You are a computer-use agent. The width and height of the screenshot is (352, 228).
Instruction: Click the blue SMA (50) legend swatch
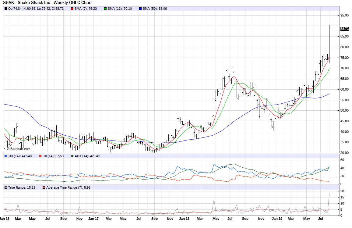click(140, 9)
